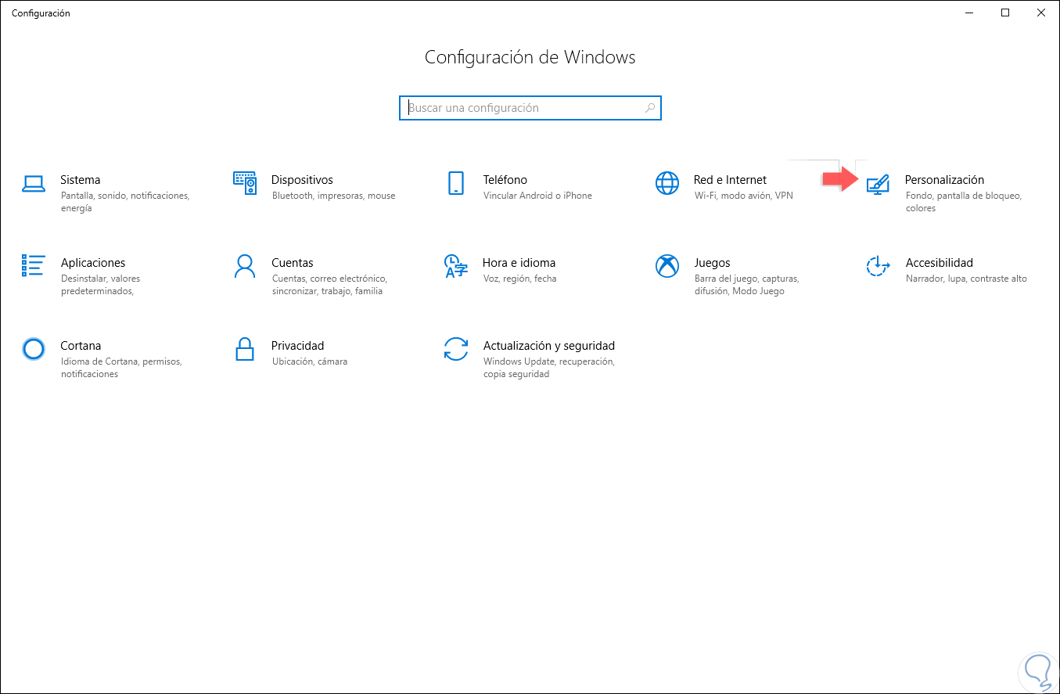Select the Aplicaciones list icon

[x=34, y=266]
